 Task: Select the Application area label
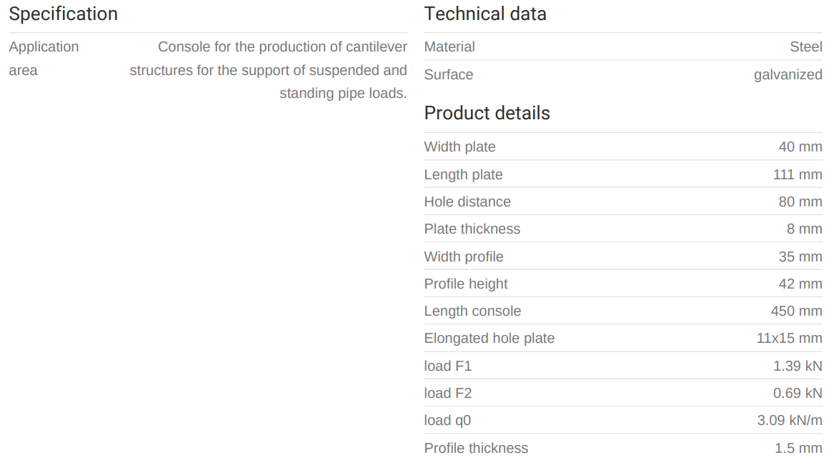point(44,59)
